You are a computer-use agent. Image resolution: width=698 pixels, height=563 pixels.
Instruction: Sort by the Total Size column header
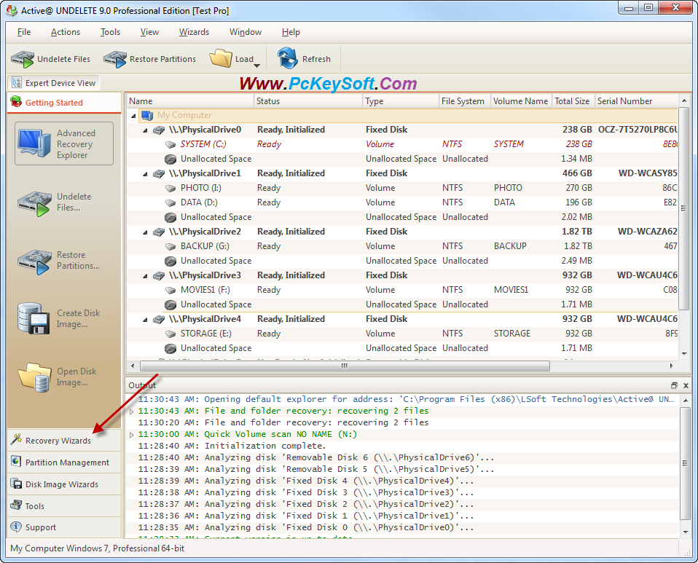pos(573,101)
